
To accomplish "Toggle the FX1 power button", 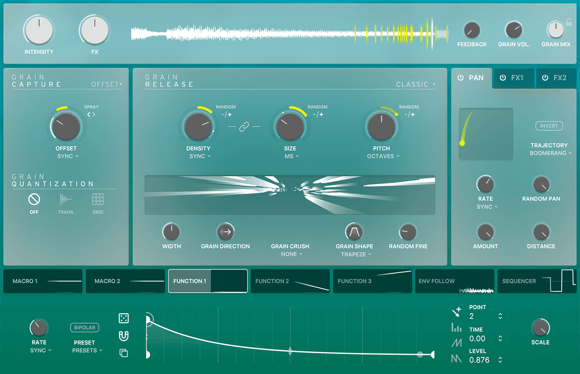I will 503,78.
